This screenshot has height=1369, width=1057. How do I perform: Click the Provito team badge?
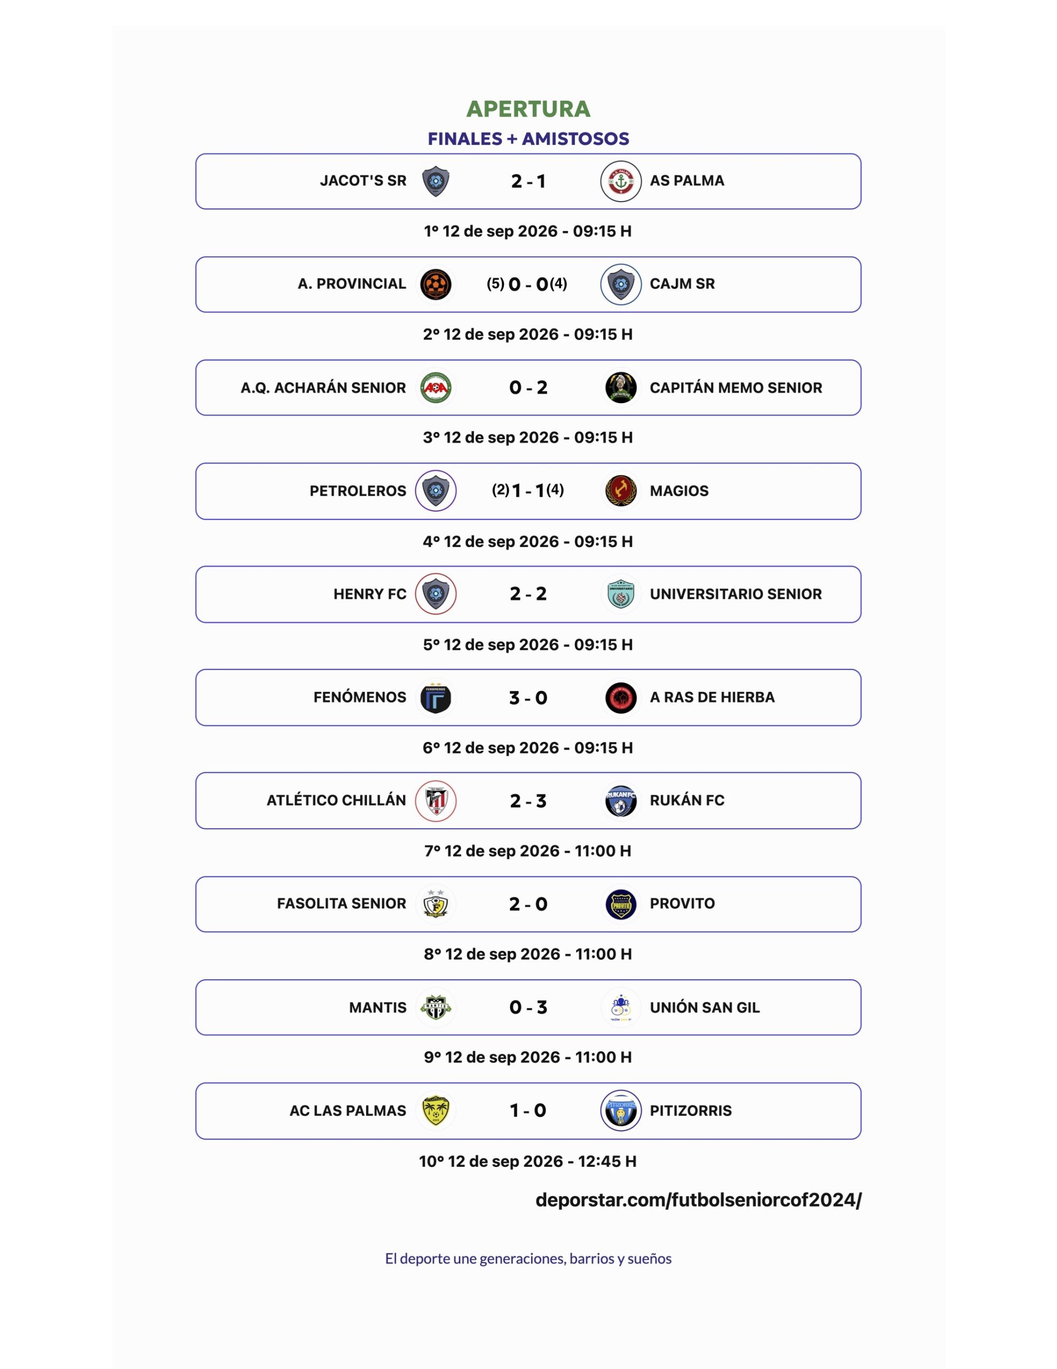pyautogui.click(x=620, y=904)
